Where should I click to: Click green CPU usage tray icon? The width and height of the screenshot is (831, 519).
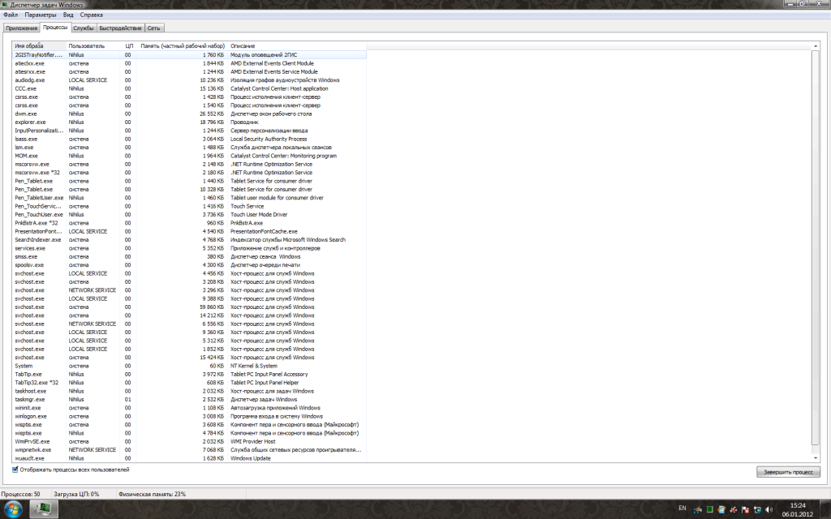pyautogui.click(x=709, y=509)
